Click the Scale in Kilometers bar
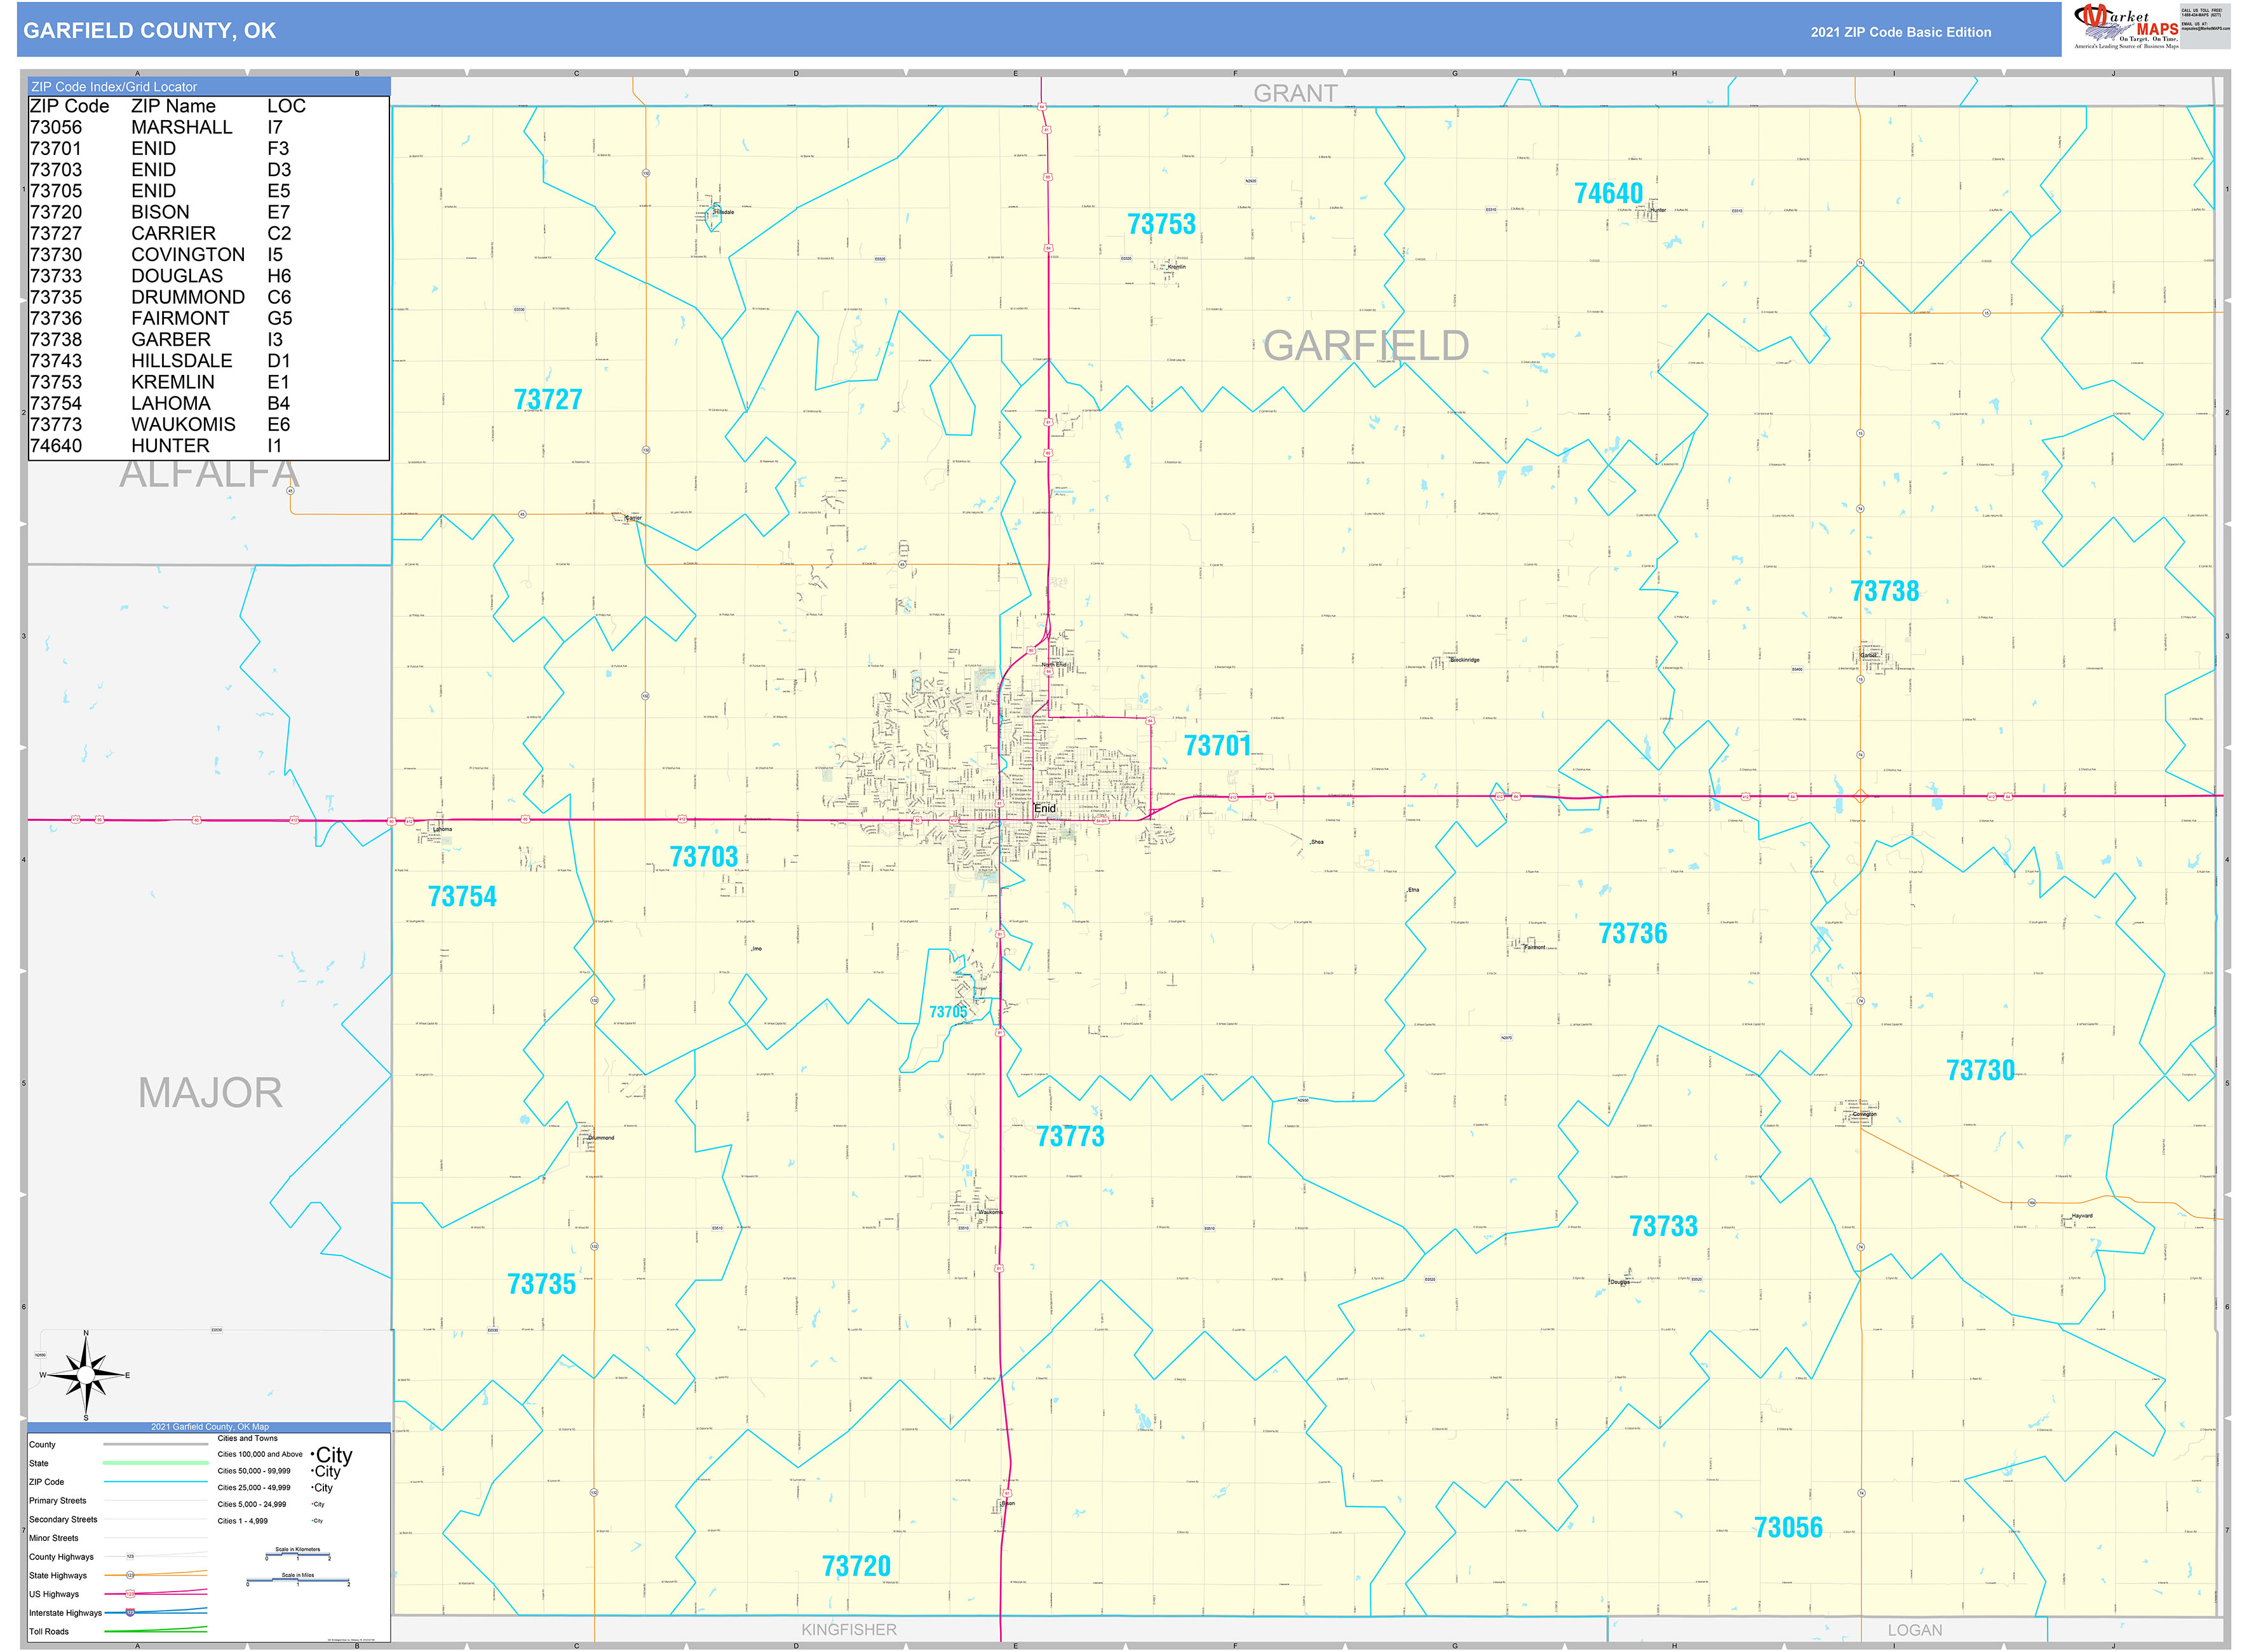Image resolution: width=2242 pixels, height=1652 pixels. [298, 1554]
